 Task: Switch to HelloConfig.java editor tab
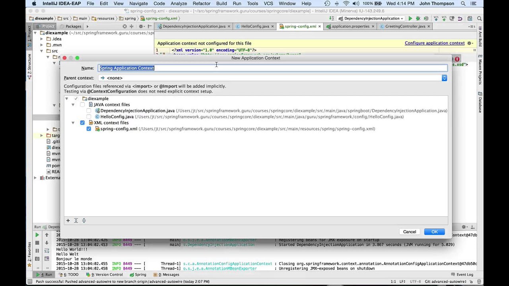coord(254,26)
